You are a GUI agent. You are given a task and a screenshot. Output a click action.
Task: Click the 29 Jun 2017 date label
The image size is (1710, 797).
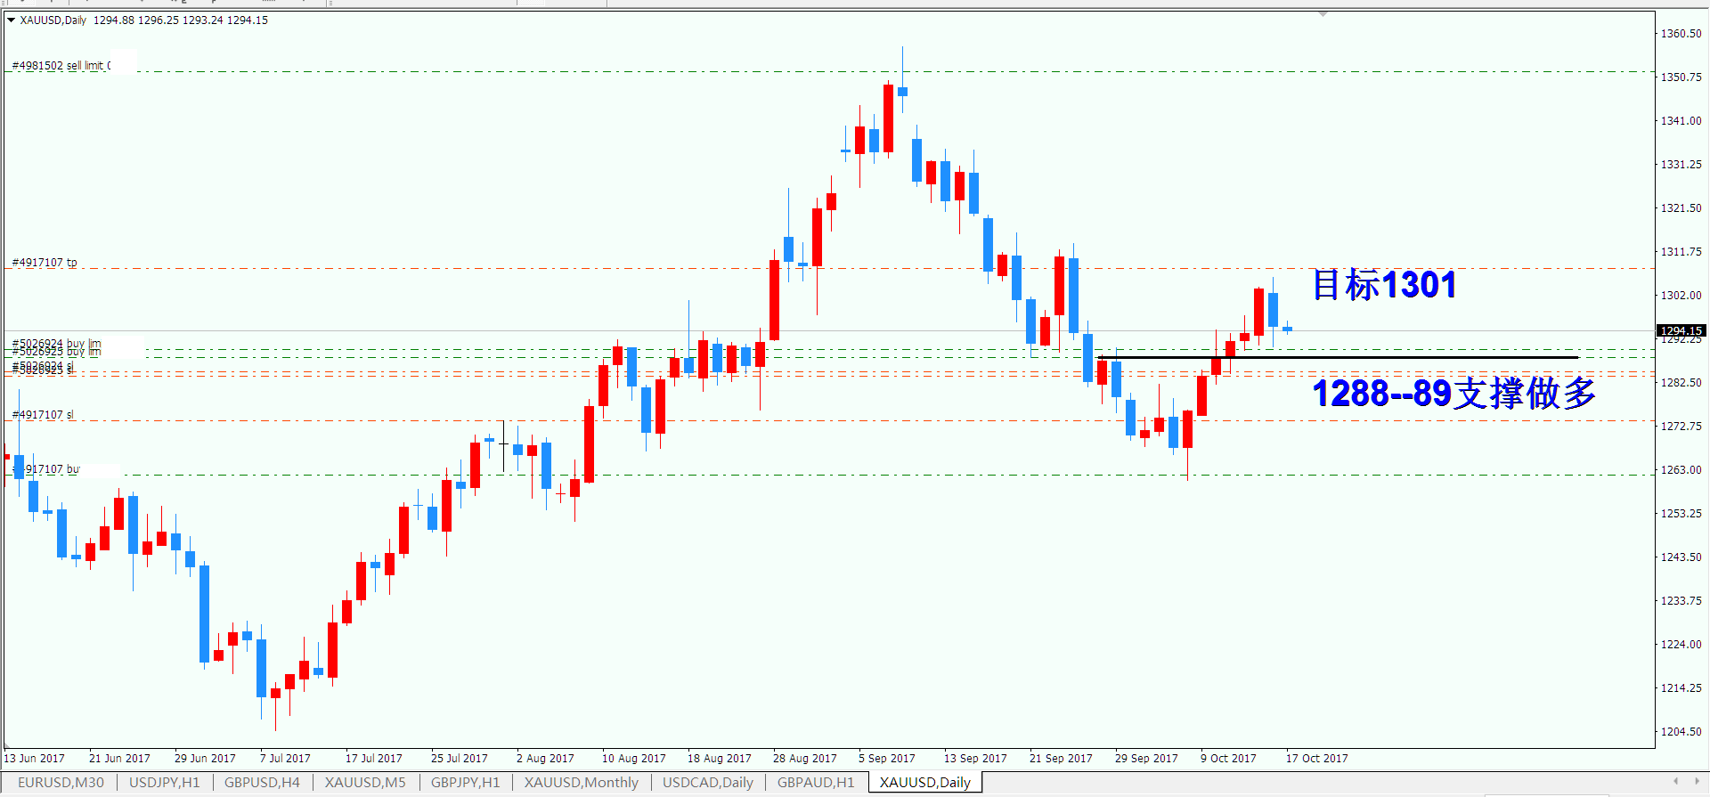pyautogui.click(x=205, y=759)
